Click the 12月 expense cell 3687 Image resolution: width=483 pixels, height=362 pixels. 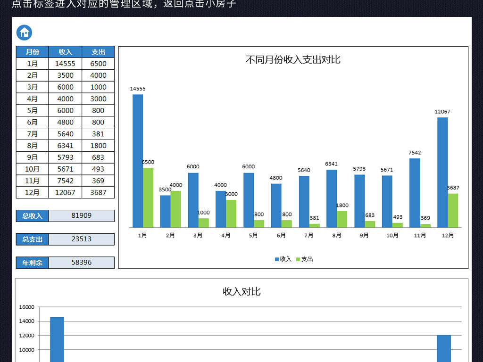point(98,192)
